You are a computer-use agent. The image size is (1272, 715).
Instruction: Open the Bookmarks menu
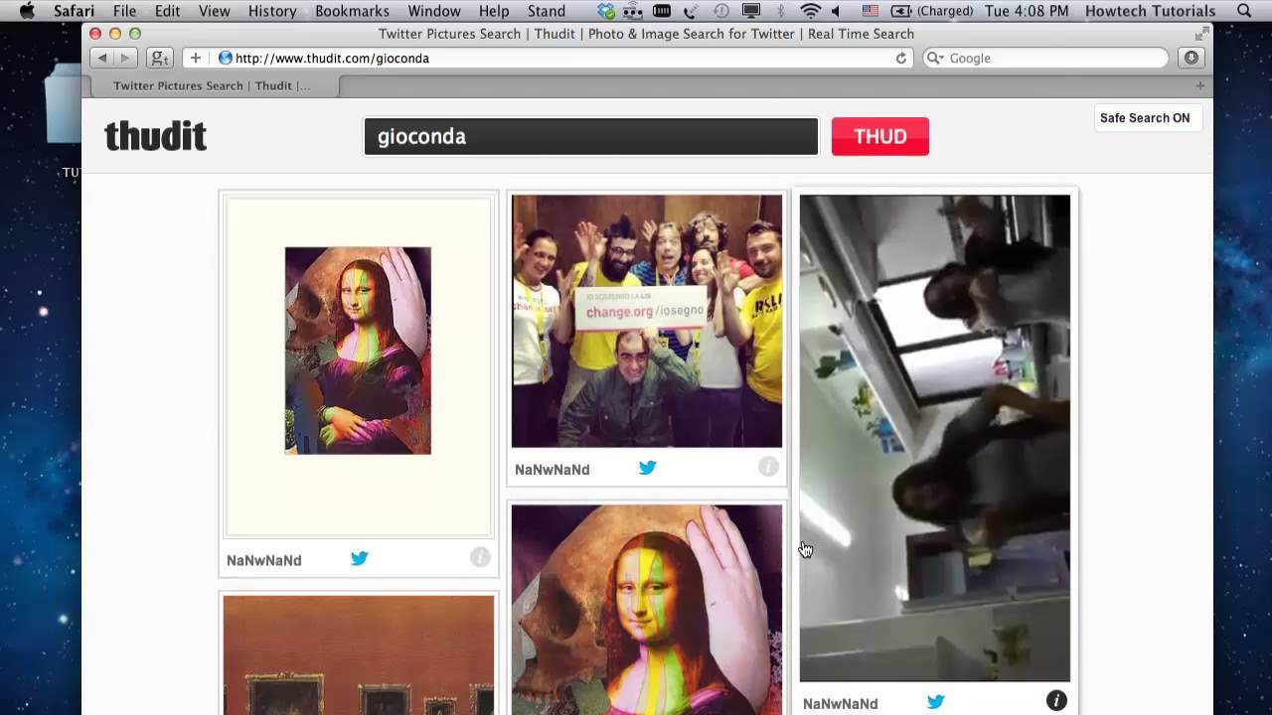coord(352,11)
